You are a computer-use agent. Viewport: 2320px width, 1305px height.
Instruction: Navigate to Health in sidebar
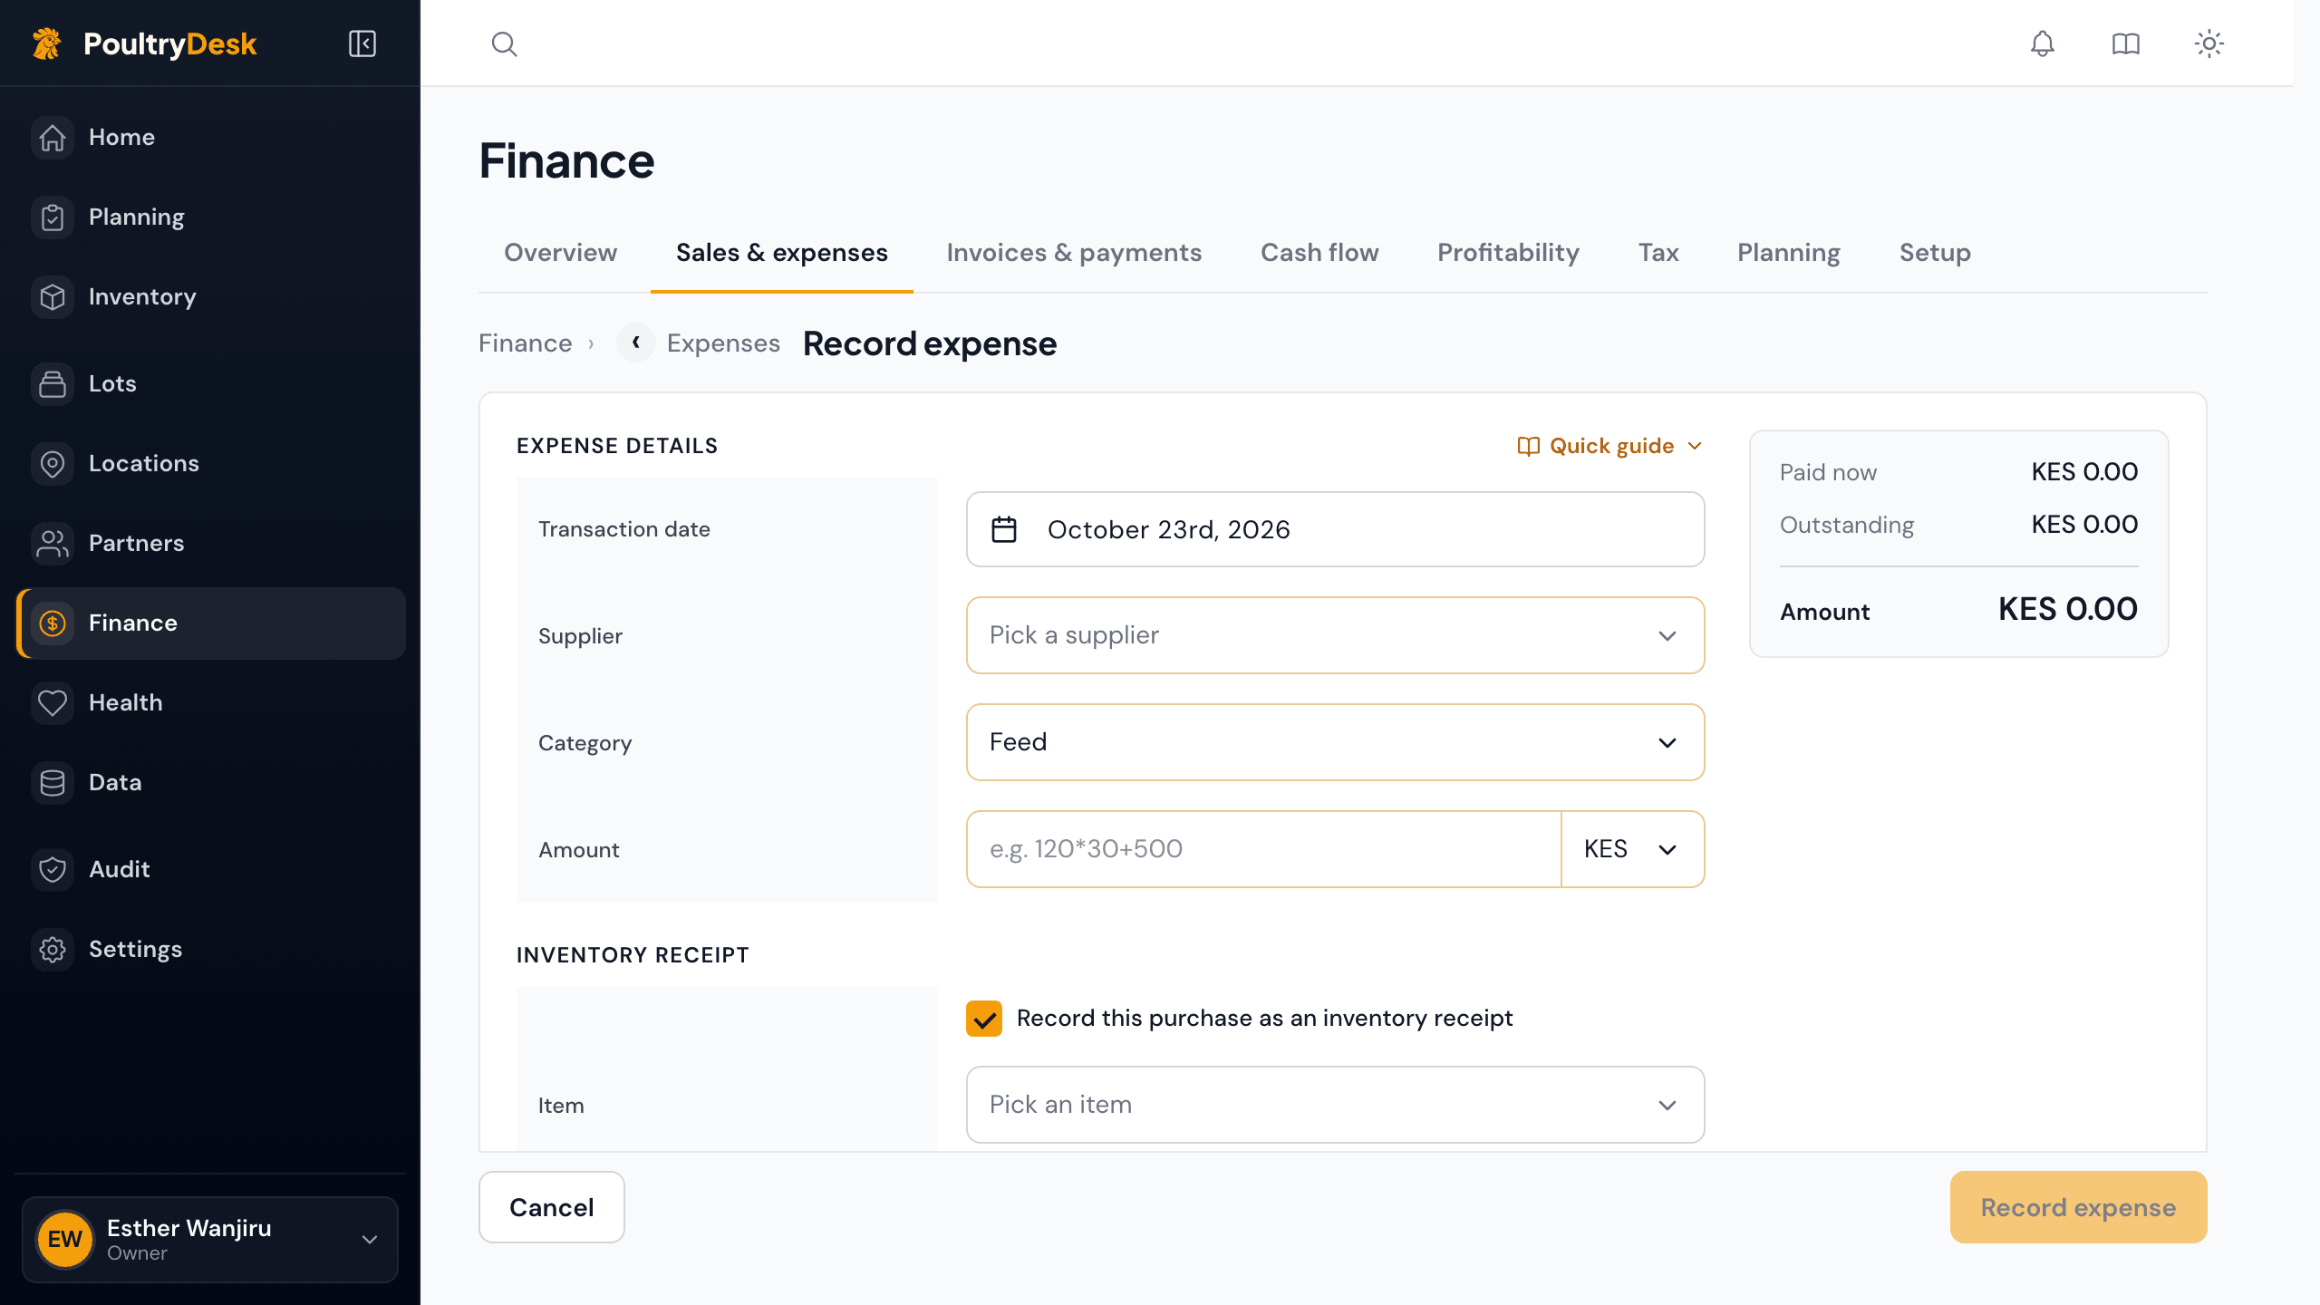pos(210,703)
